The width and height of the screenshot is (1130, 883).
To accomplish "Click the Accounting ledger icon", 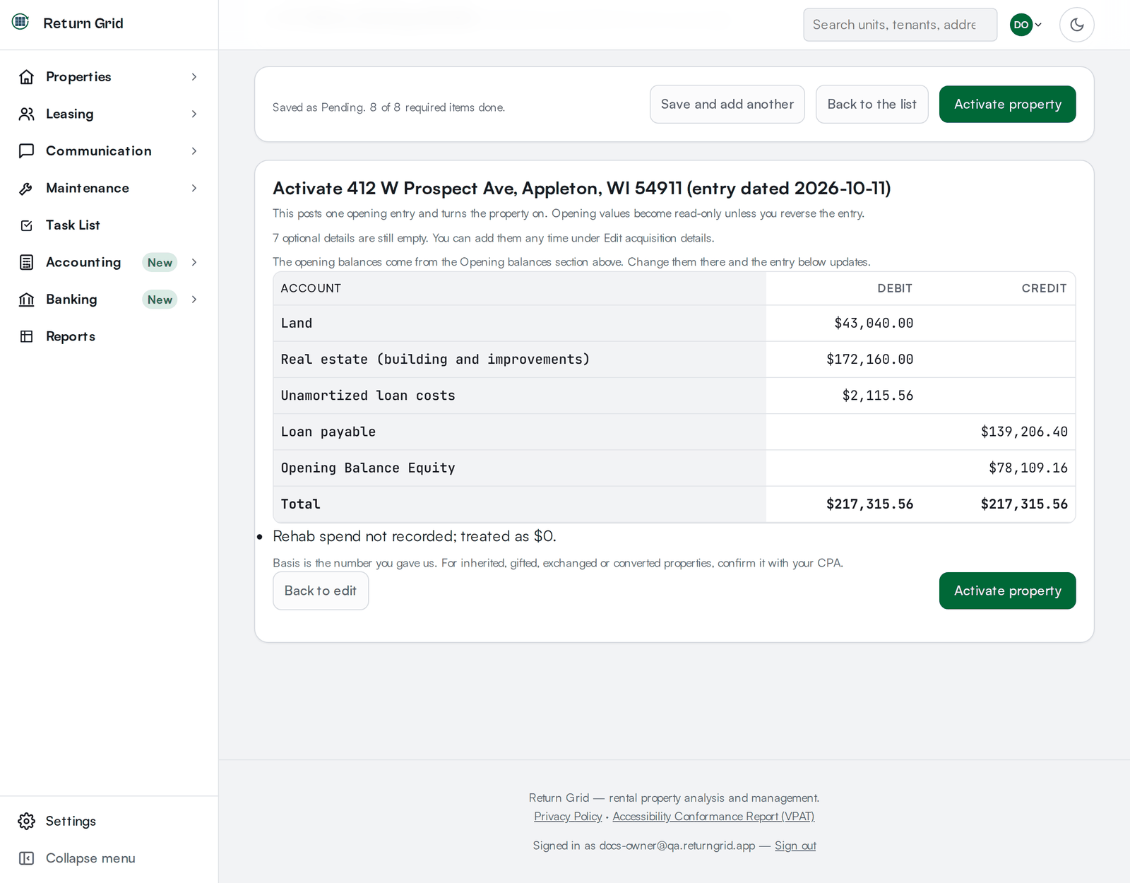I will pyautogui.click(x=27, y=262).
